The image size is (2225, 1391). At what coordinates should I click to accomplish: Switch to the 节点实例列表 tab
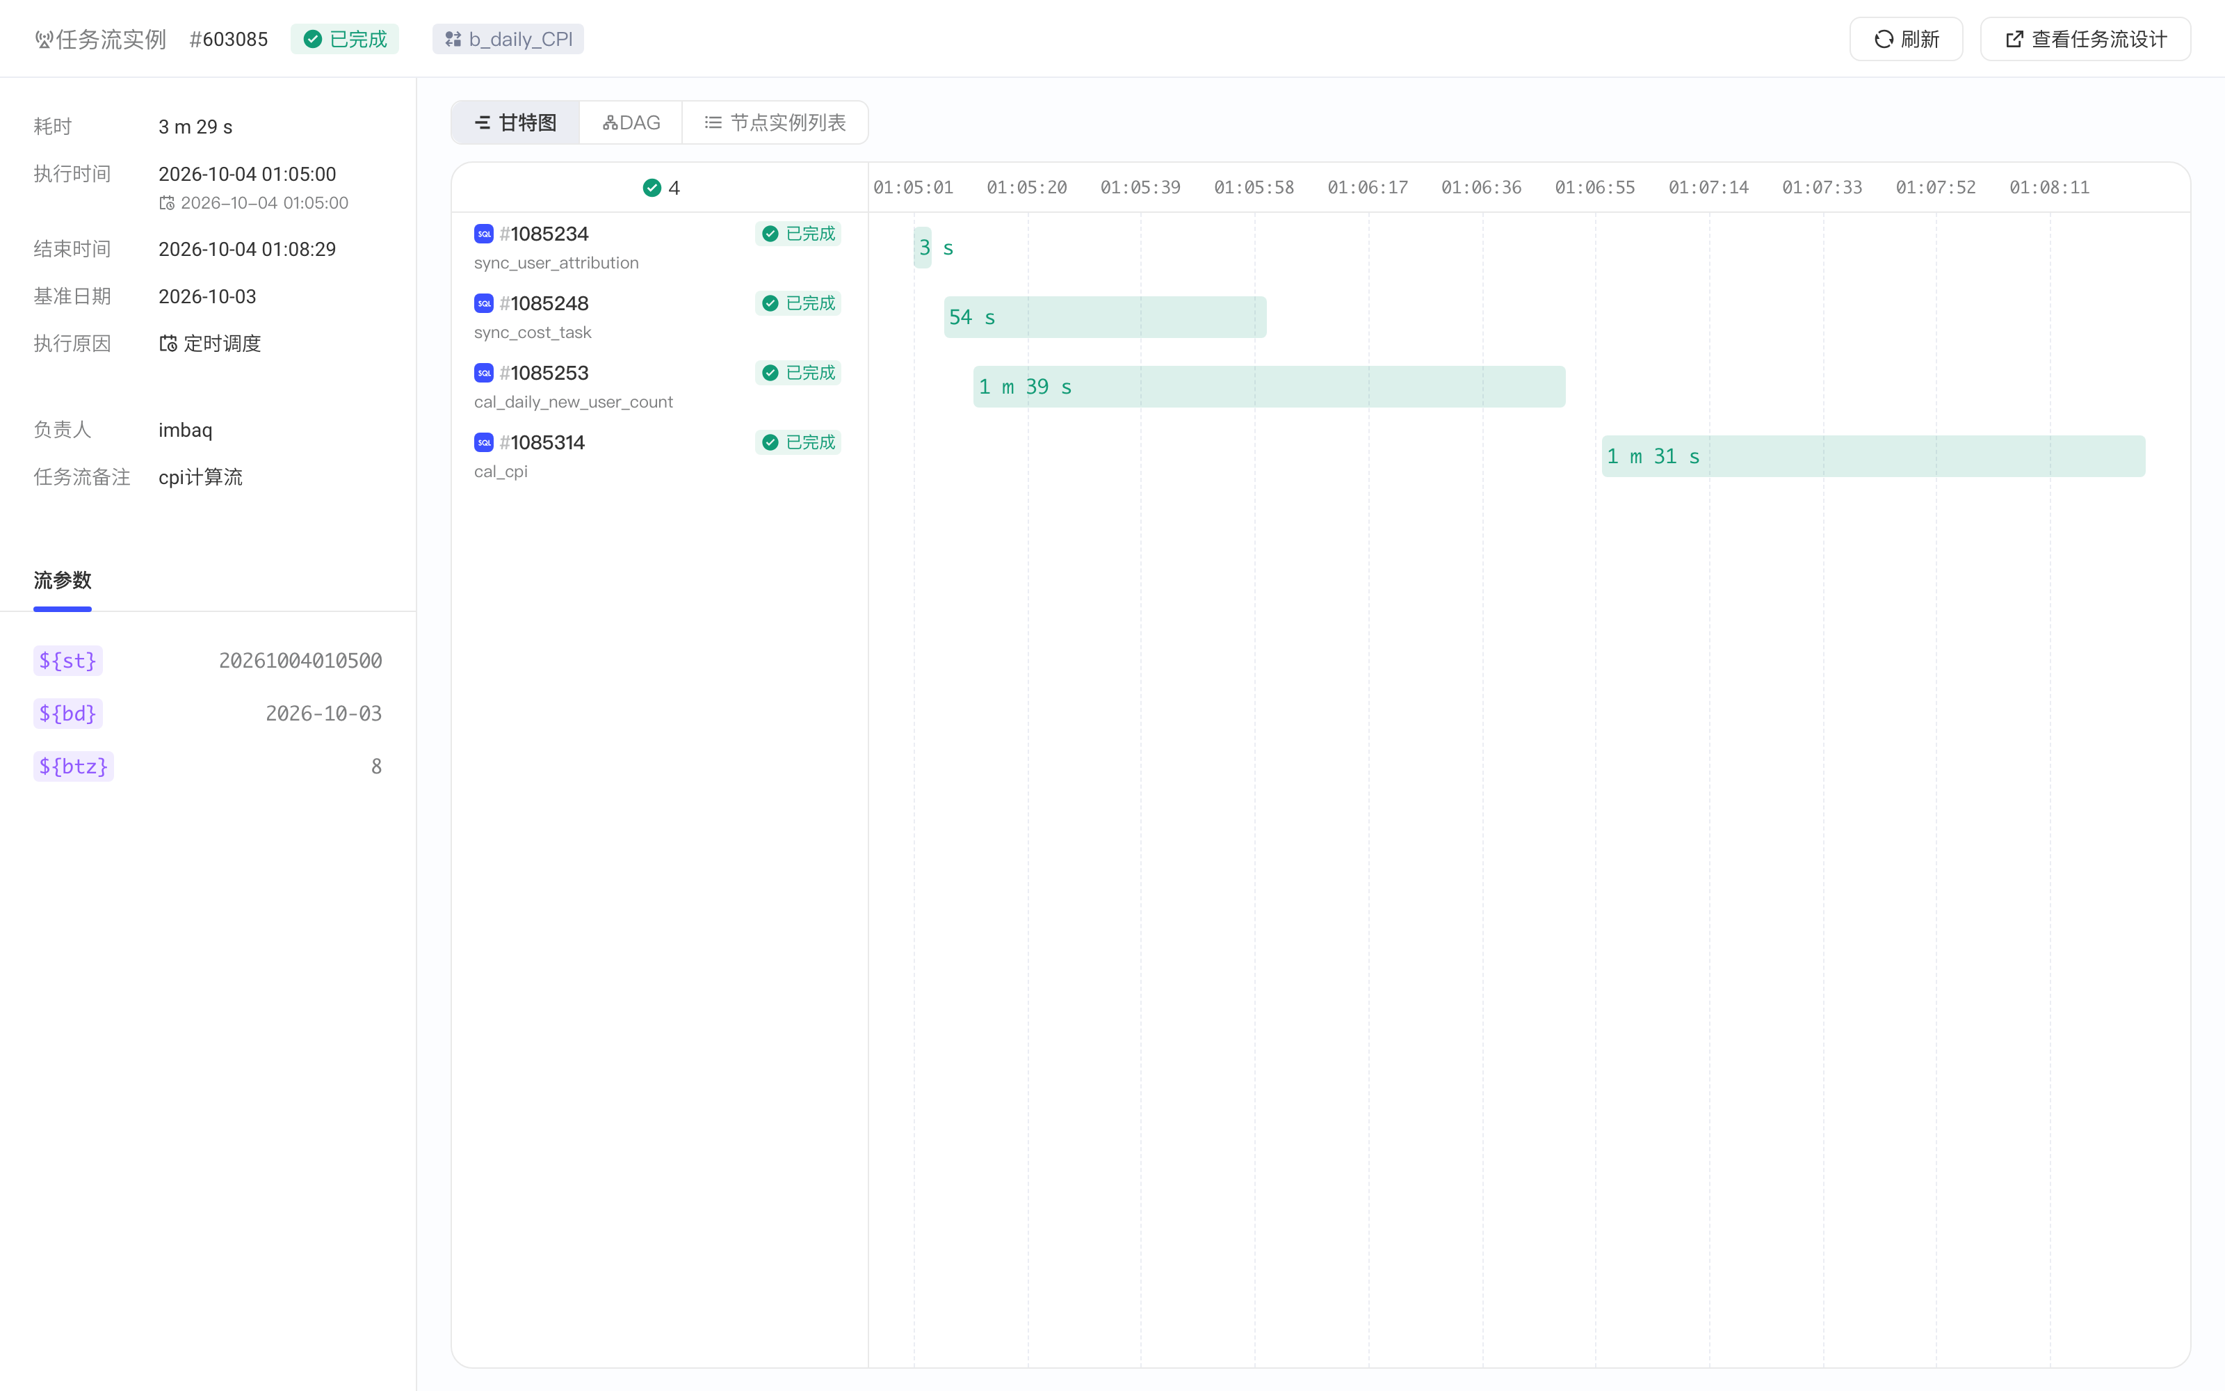(775, 122)
